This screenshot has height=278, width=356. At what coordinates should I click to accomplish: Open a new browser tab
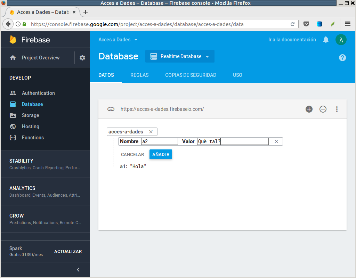coord(86,12)
